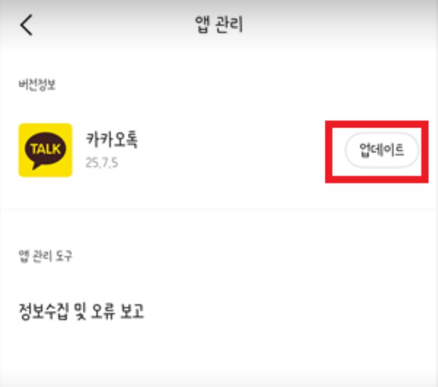The width and height of the screenshot is (438, 387).
Task: Tap the version number 25.7.5
Action: point(102,163)
